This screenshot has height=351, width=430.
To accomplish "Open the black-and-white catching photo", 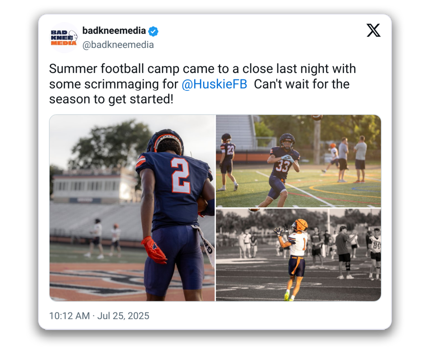I will 298,255.
